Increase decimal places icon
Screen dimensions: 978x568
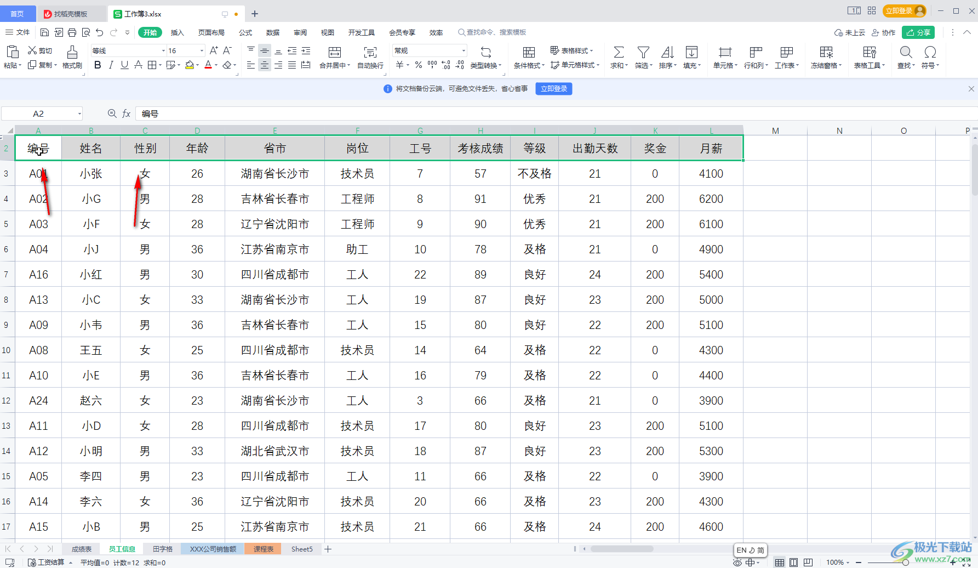(x=446, y=65)
